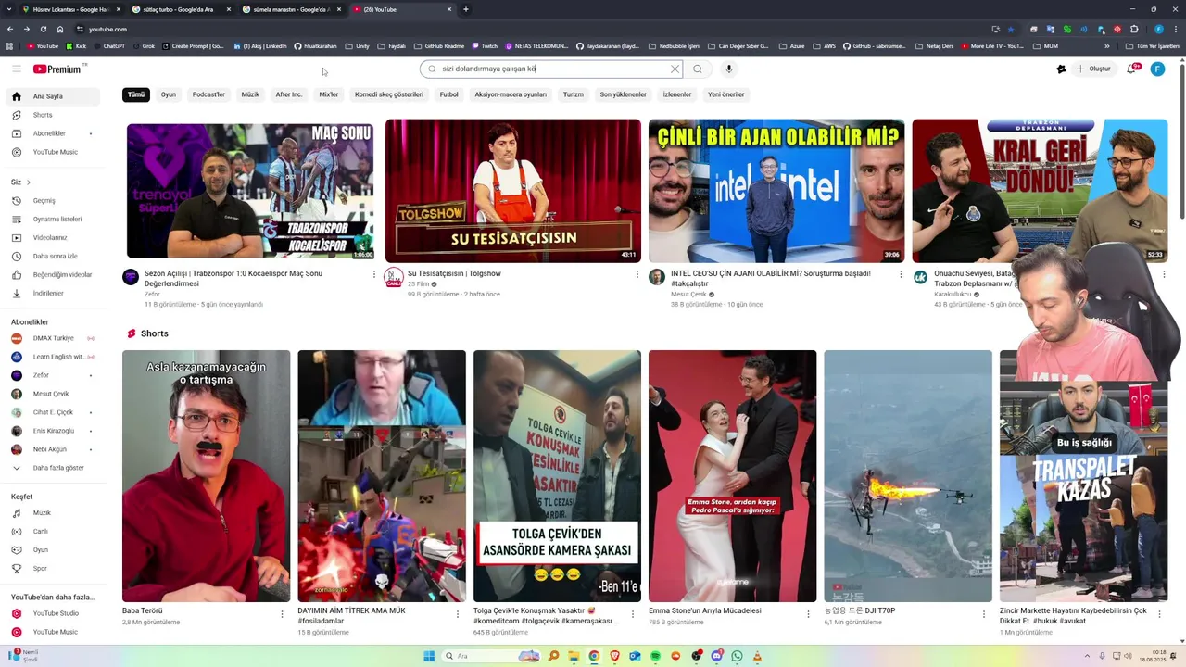Open the Windows Start menu
The image size is (1186, 667).
[x=429, y=656]
